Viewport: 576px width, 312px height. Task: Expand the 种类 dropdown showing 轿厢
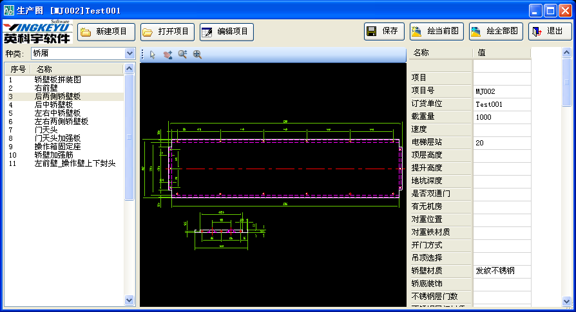coord(130,53)
